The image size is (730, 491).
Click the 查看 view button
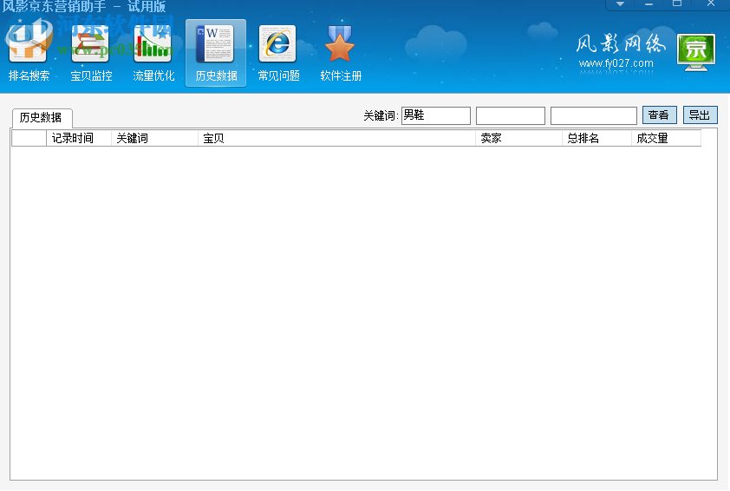[x=659, y=115]
